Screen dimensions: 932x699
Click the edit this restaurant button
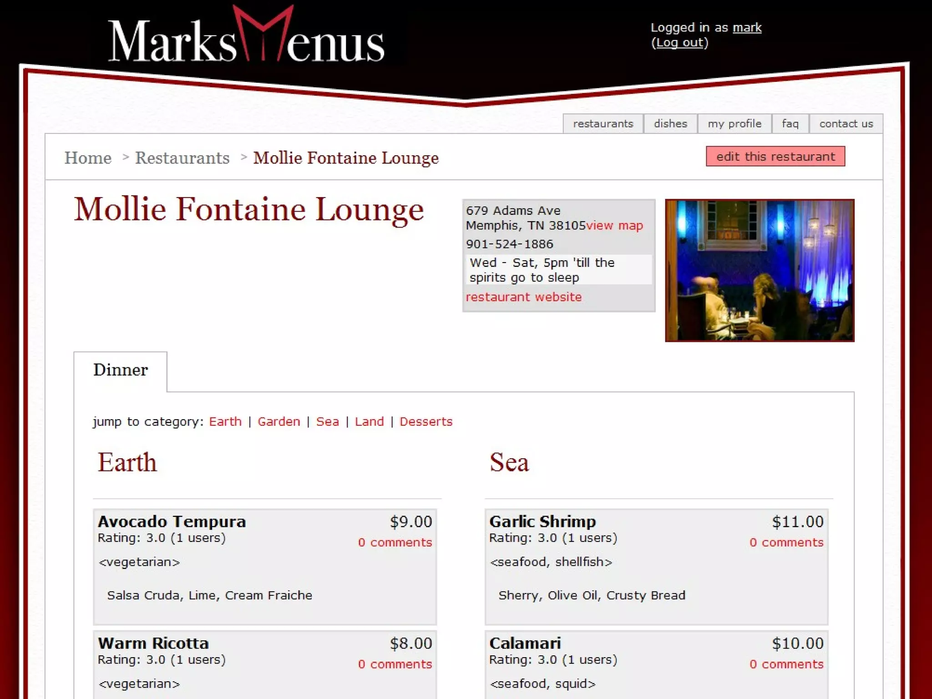[x=775, y=156]
